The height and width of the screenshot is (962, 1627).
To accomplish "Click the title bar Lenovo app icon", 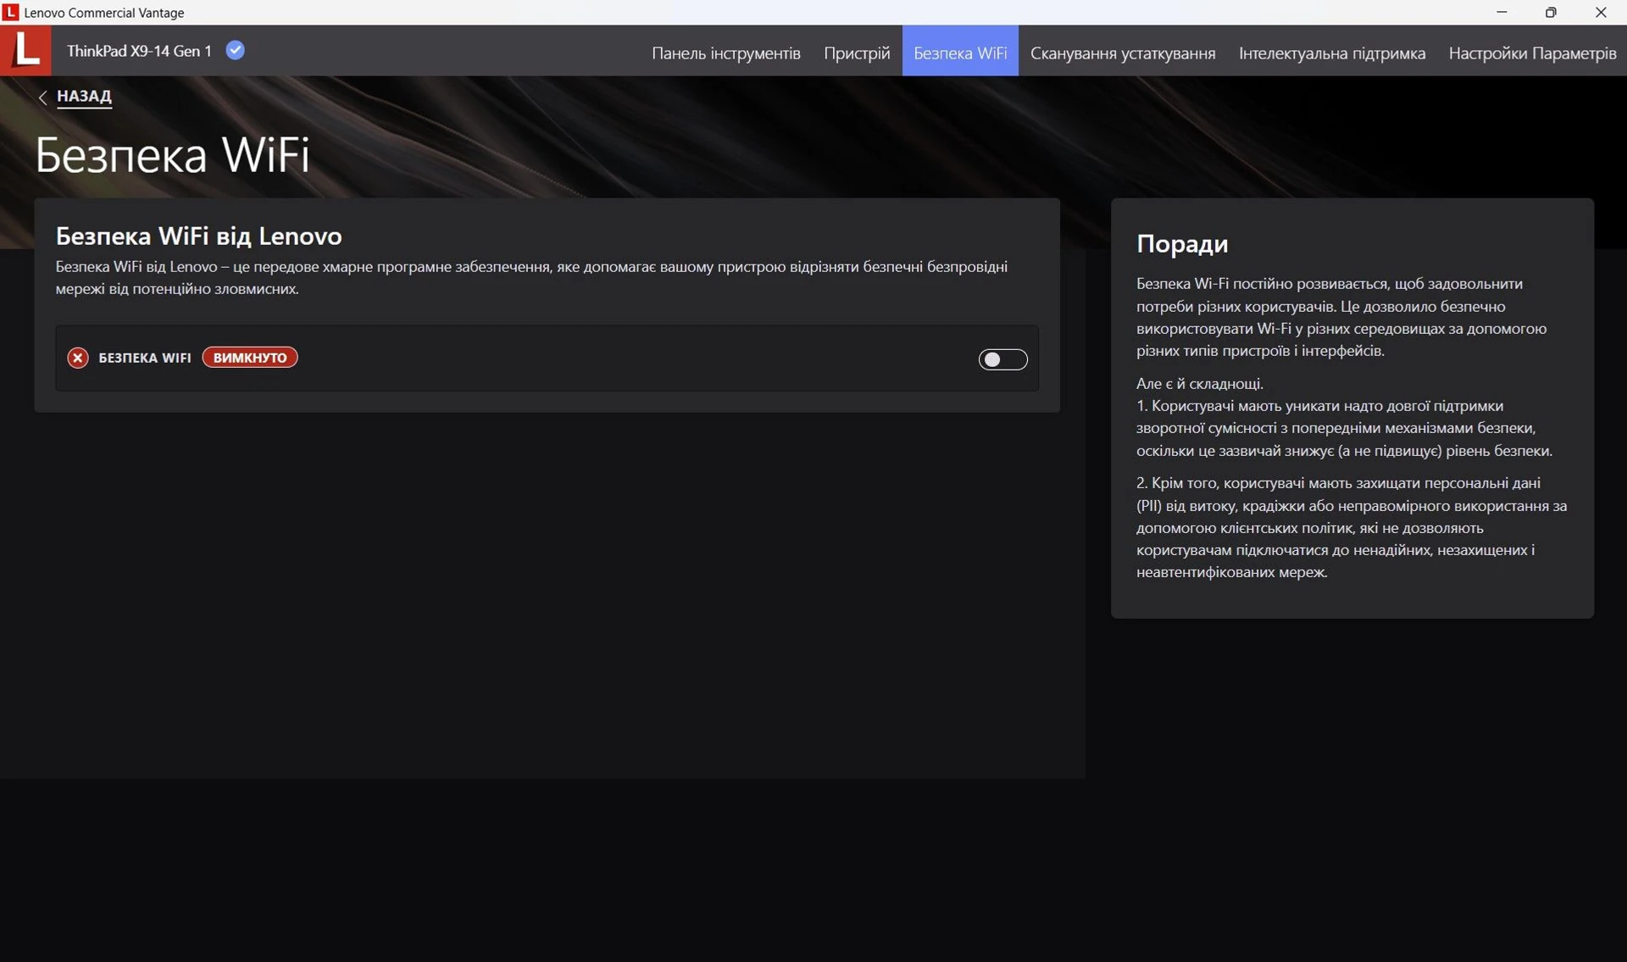I will (10, 12).
